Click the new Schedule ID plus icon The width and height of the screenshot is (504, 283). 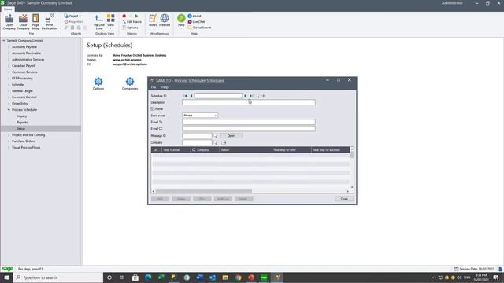264,96
